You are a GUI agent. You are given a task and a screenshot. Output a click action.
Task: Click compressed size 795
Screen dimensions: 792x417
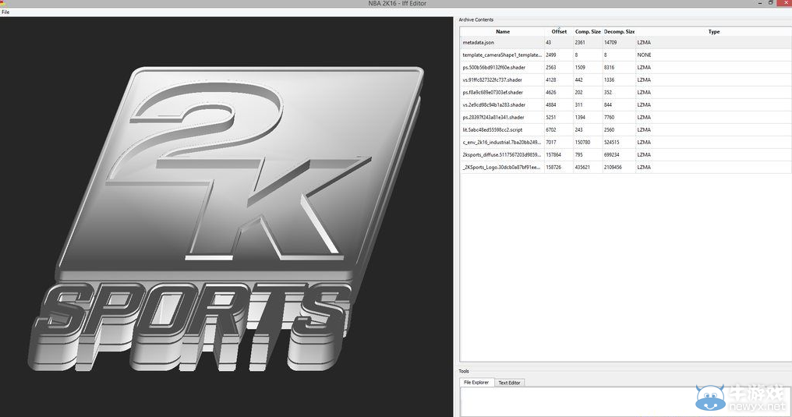[x=579, y=155]
